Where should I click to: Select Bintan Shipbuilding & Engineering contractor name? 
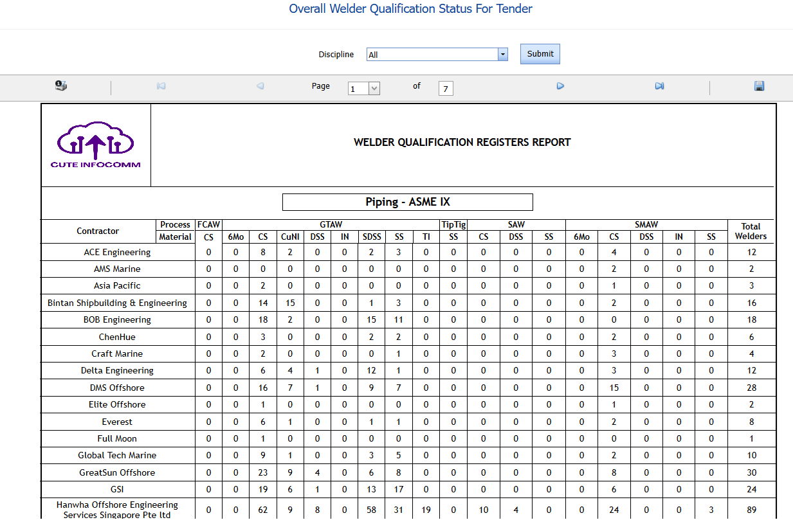117,303
